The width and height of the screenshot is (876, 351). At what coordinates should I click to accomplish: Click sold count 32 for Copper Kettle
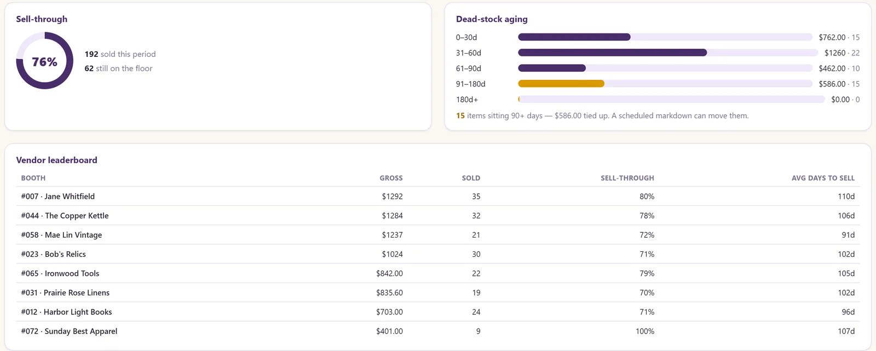click(x=476, y=216)
